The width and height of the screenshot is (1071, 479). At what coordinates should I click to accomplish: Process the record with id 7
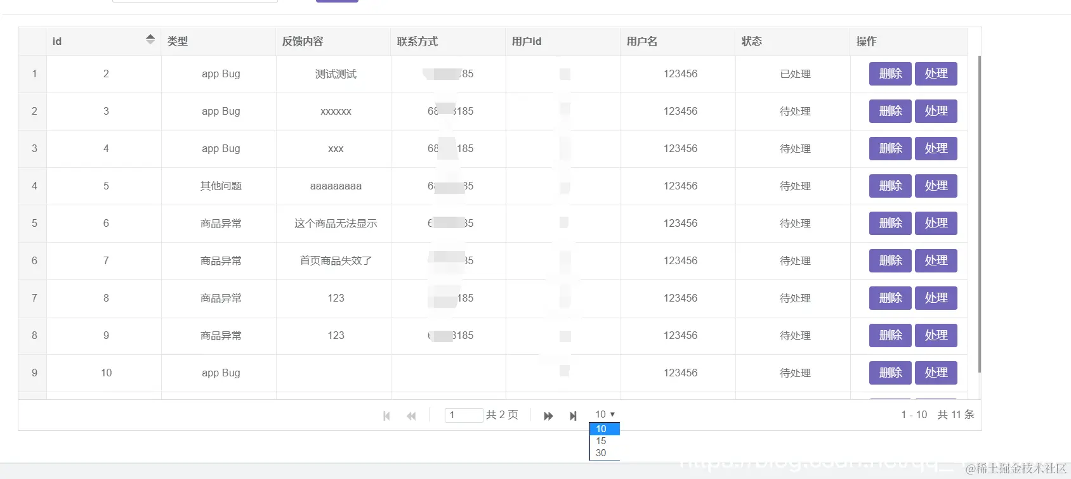pos(936,260)
